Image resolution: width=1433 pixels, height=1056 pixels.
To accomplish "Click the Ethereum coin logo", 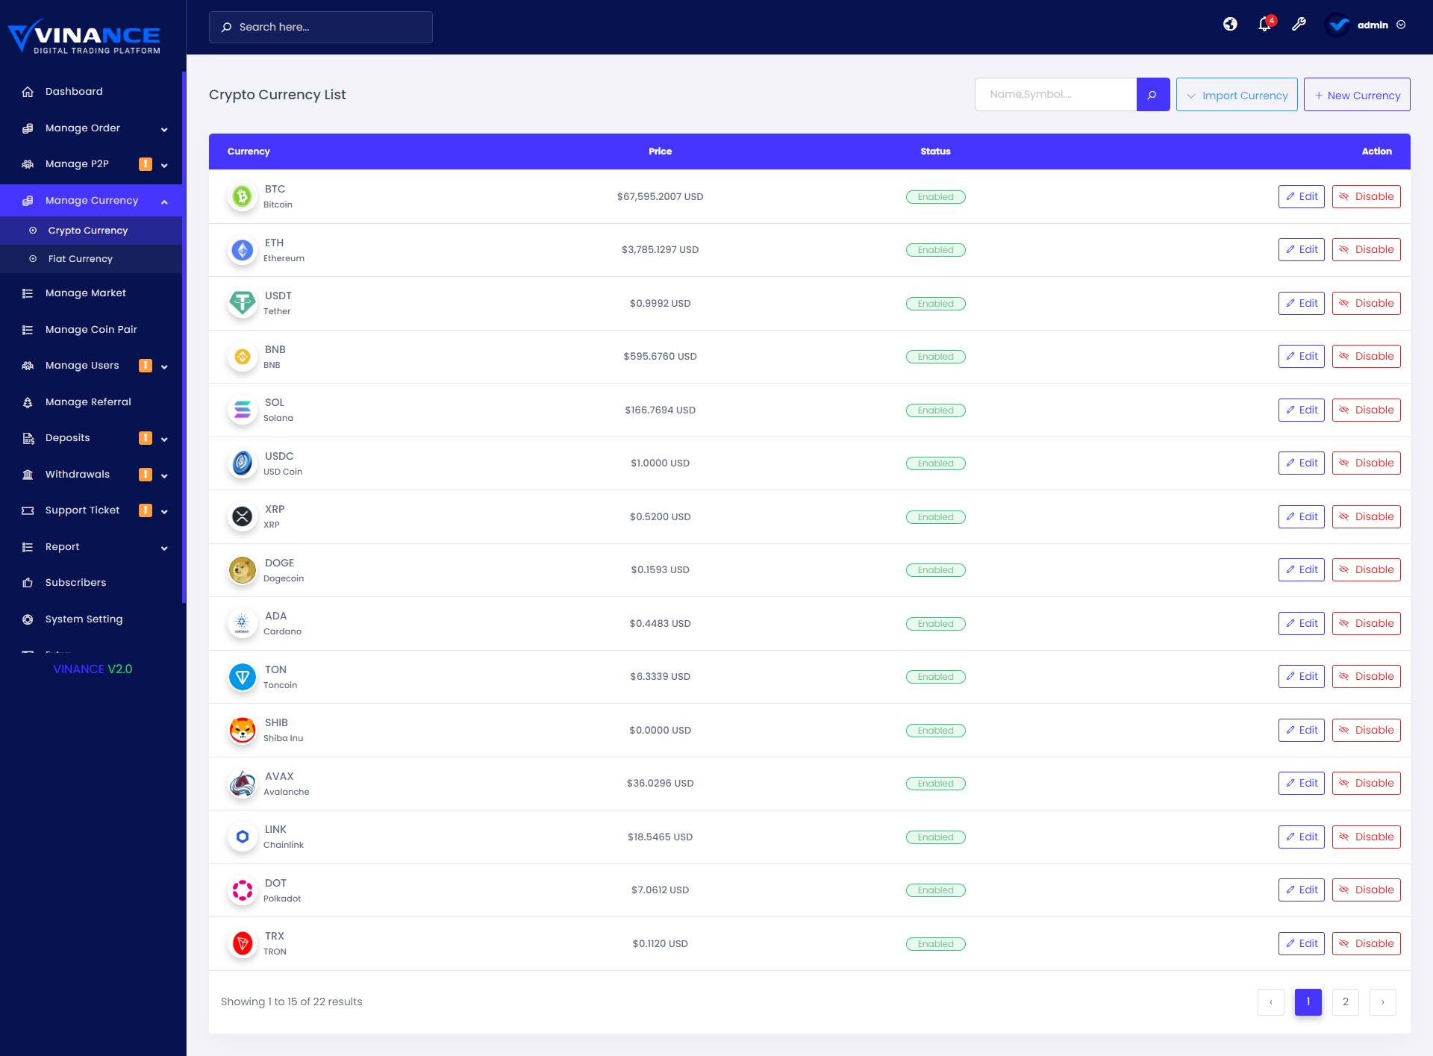I will click(242, 250).
